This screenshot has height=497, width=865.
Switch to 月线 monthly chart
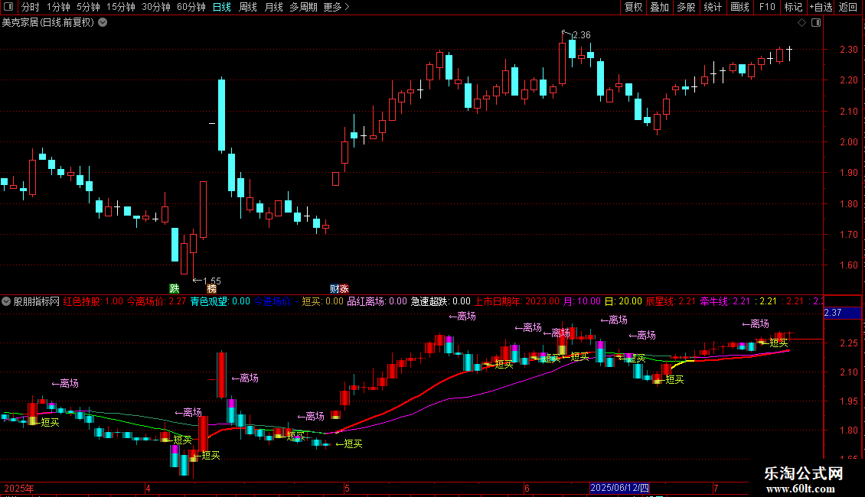pos(273,7)
